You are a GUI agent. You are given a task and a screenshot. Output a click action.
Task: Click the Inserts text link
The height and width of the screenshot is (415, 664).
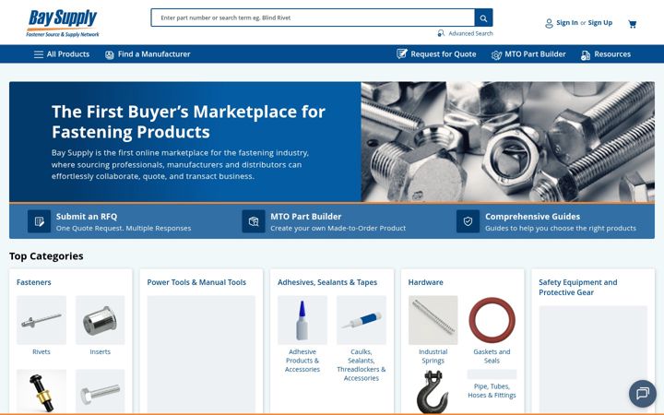pos(100,352)
